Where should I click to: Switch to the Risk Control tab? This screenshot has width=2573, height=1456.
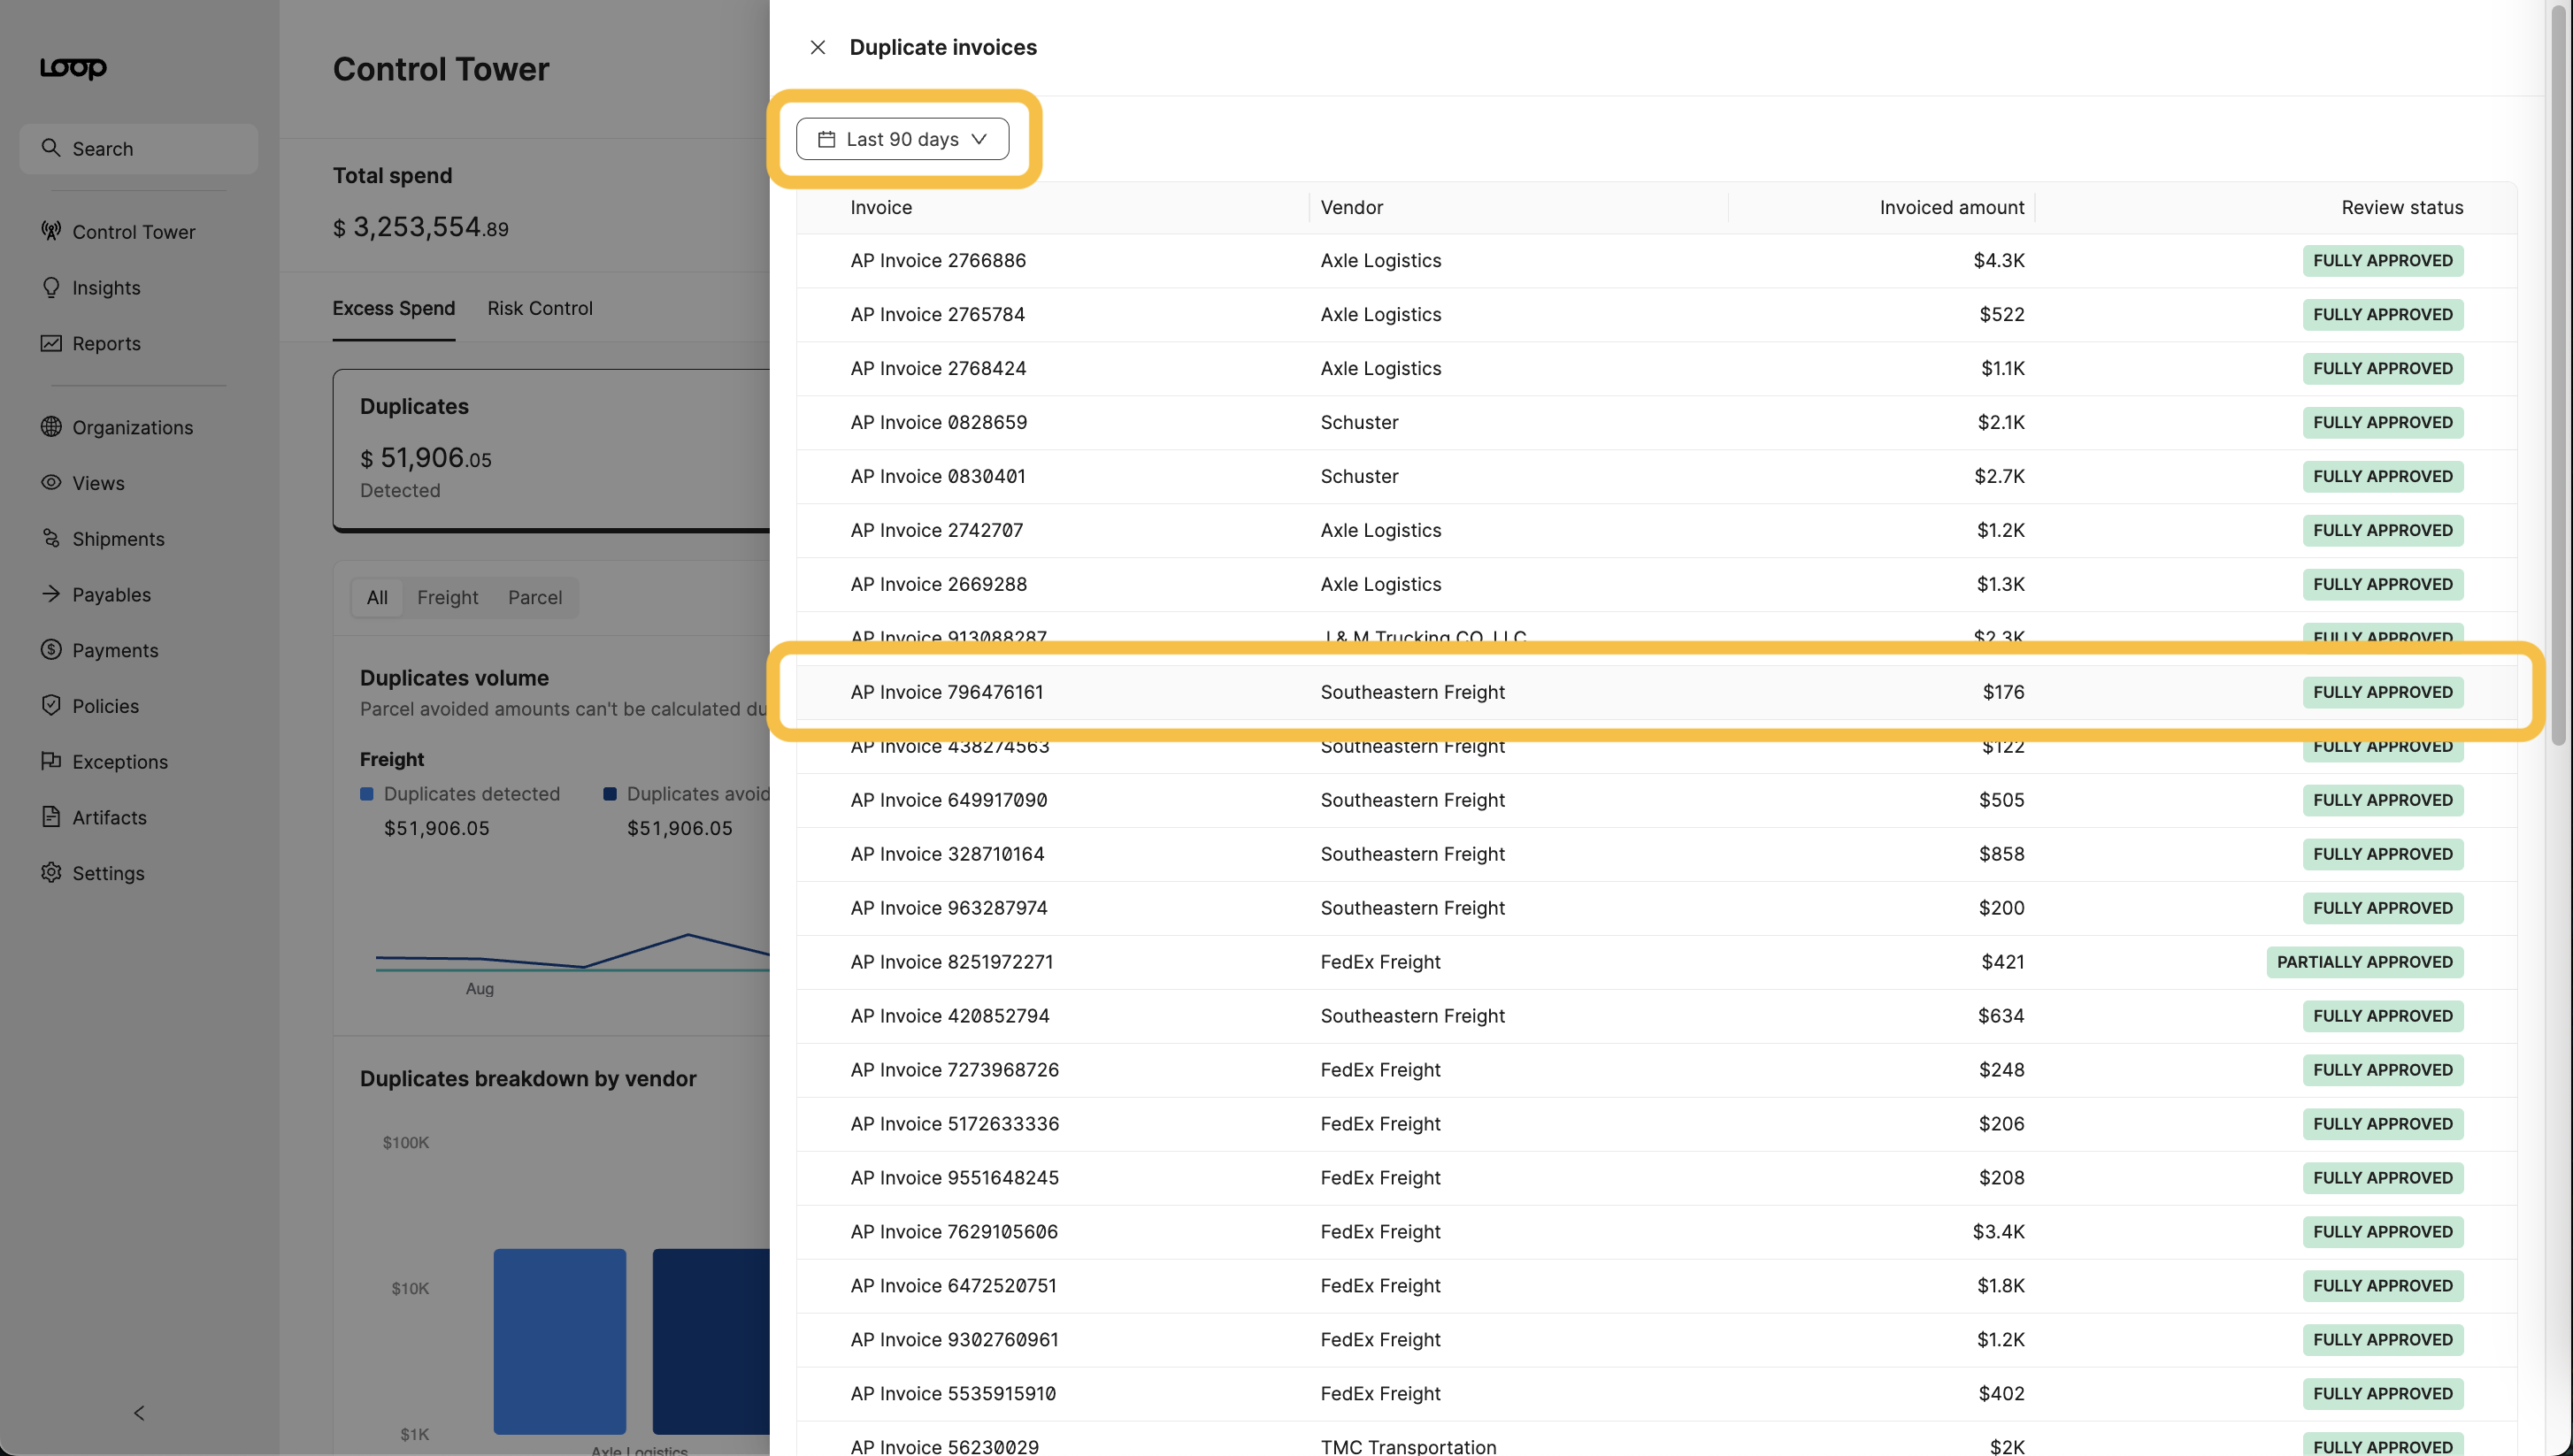tap(540, 309)
